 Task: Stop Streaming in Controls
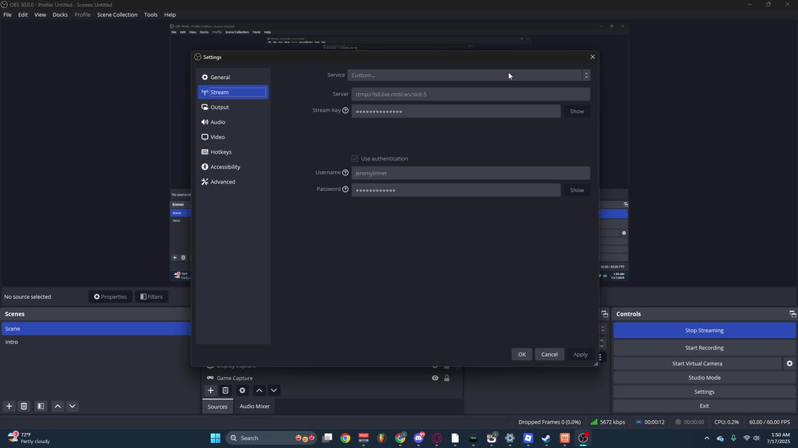704,330
